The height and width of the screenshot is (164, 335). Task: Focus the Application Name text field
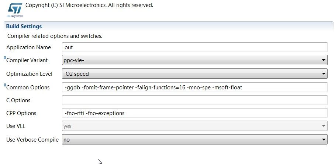[195, 47]
